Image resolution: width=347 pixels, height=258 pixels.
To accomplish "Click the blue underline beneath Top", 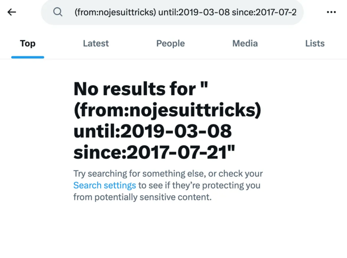I will pyautogui.click(x=28, y=57).
